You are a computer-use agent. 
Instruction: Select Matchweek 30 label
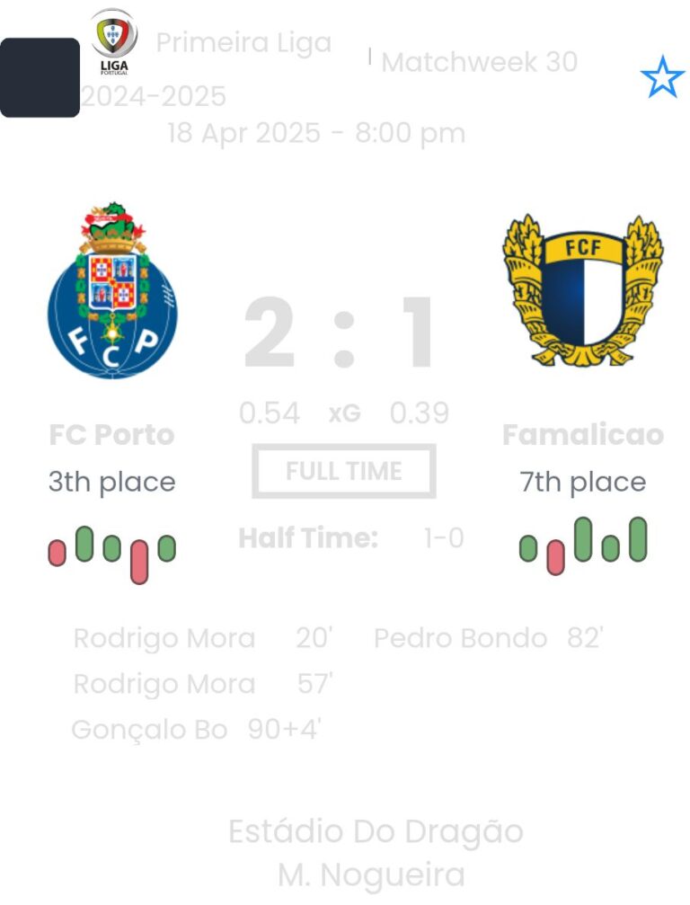(x=479, y=62)
